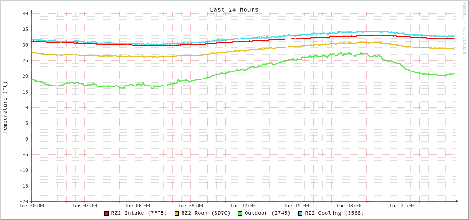Click the Tue 06:00 time axis label
This screenshot has height=220, width=469.
tap(137, 206)
